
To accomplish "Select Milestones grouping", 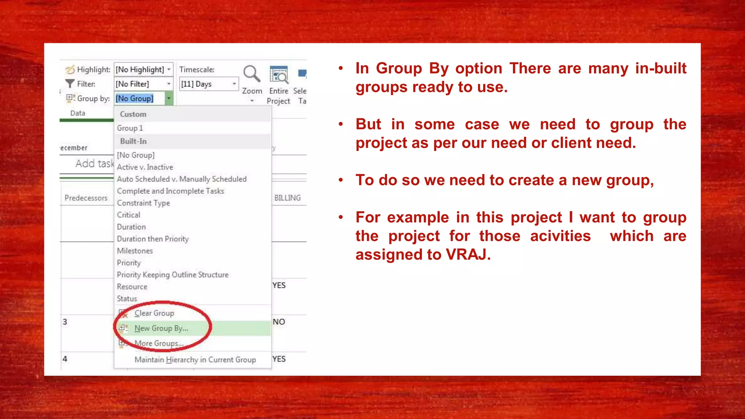I will [193, 251].
